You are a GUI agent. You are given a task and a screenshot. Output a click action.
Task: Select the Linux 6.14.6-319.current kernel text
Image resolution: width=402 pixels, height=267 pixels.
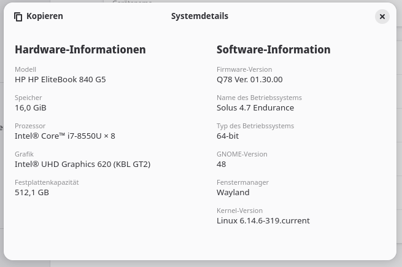(x=263, y=220)
